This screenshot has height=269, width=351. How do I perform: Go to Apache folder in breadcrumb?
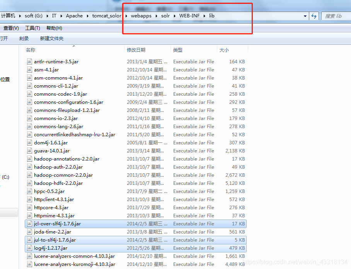74,16
